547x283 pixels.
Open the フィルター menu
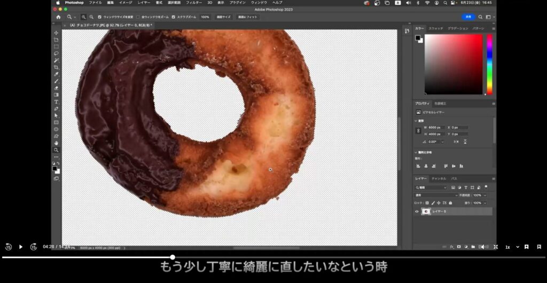pos(194,3)
